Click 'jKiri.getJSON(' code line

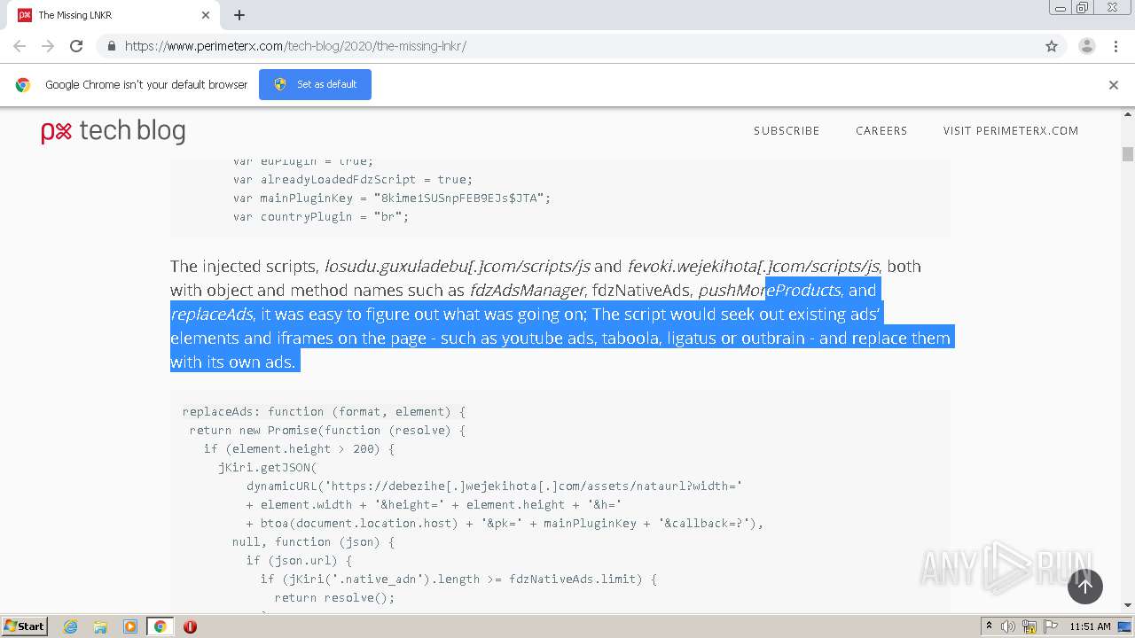point(267,467)
